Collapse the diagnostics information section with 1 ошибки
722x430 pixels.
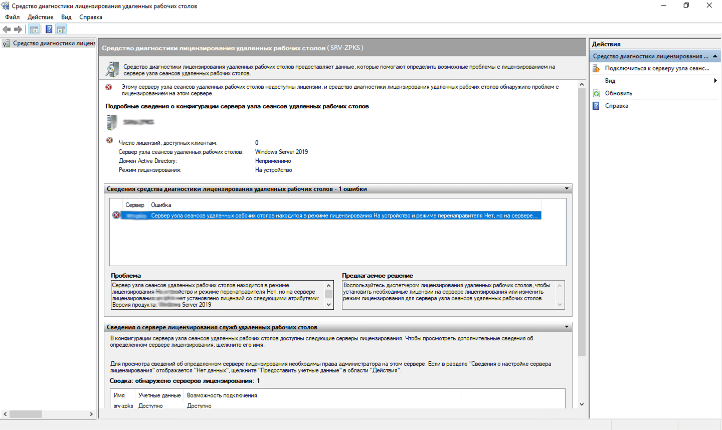click(x=567, y=189)
